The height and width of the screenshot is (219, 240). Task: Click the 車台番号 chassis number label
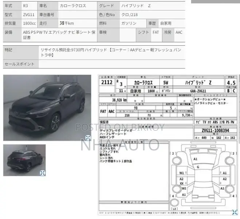point(47,15)
